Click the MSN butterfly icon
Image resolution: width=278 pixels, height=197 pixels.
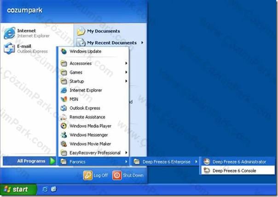pyautogui.click(x=64, y=99)
